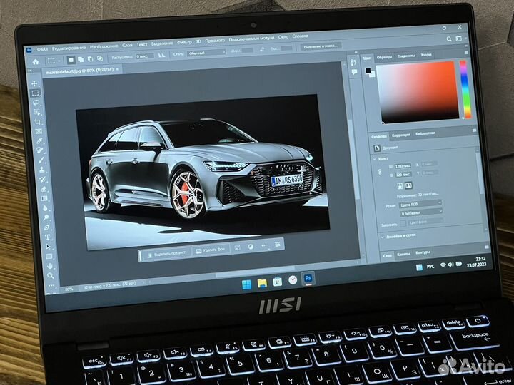Viewport: 514px width, 385px height.
Task: Enable the 'Add to selection' mode button
Action: point(79,59)
